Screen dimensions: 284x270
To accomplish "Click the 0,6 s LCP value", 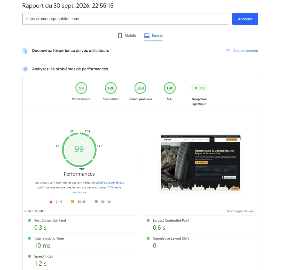I will coord(159,228).
